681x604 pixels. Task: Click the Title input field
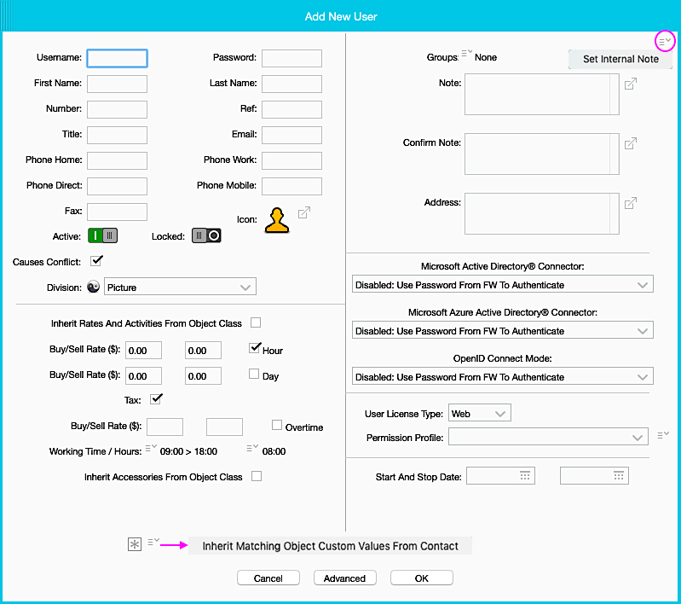(118, 136)
